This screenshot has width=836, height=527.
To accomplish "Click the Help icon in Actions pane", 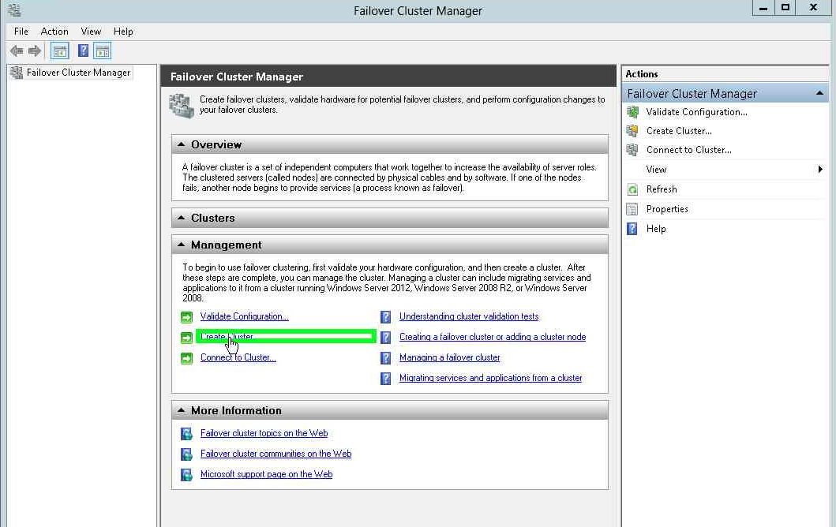I will [632, 229].
